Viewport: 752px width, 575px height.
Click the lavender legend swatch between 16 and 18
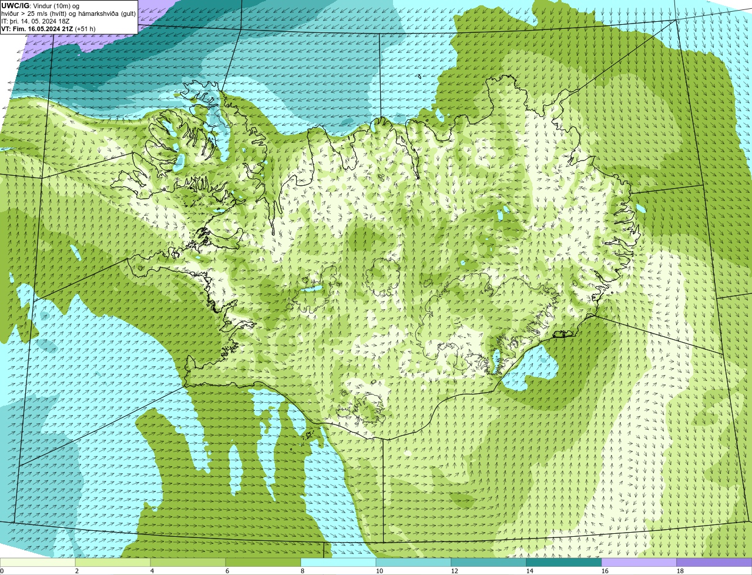[x=639, y=563]
